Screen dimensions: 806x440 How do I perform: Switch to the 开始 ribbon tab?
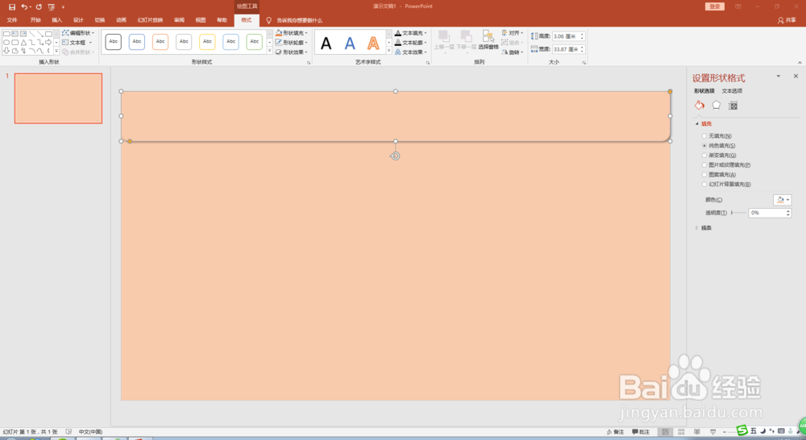(35, 20)
